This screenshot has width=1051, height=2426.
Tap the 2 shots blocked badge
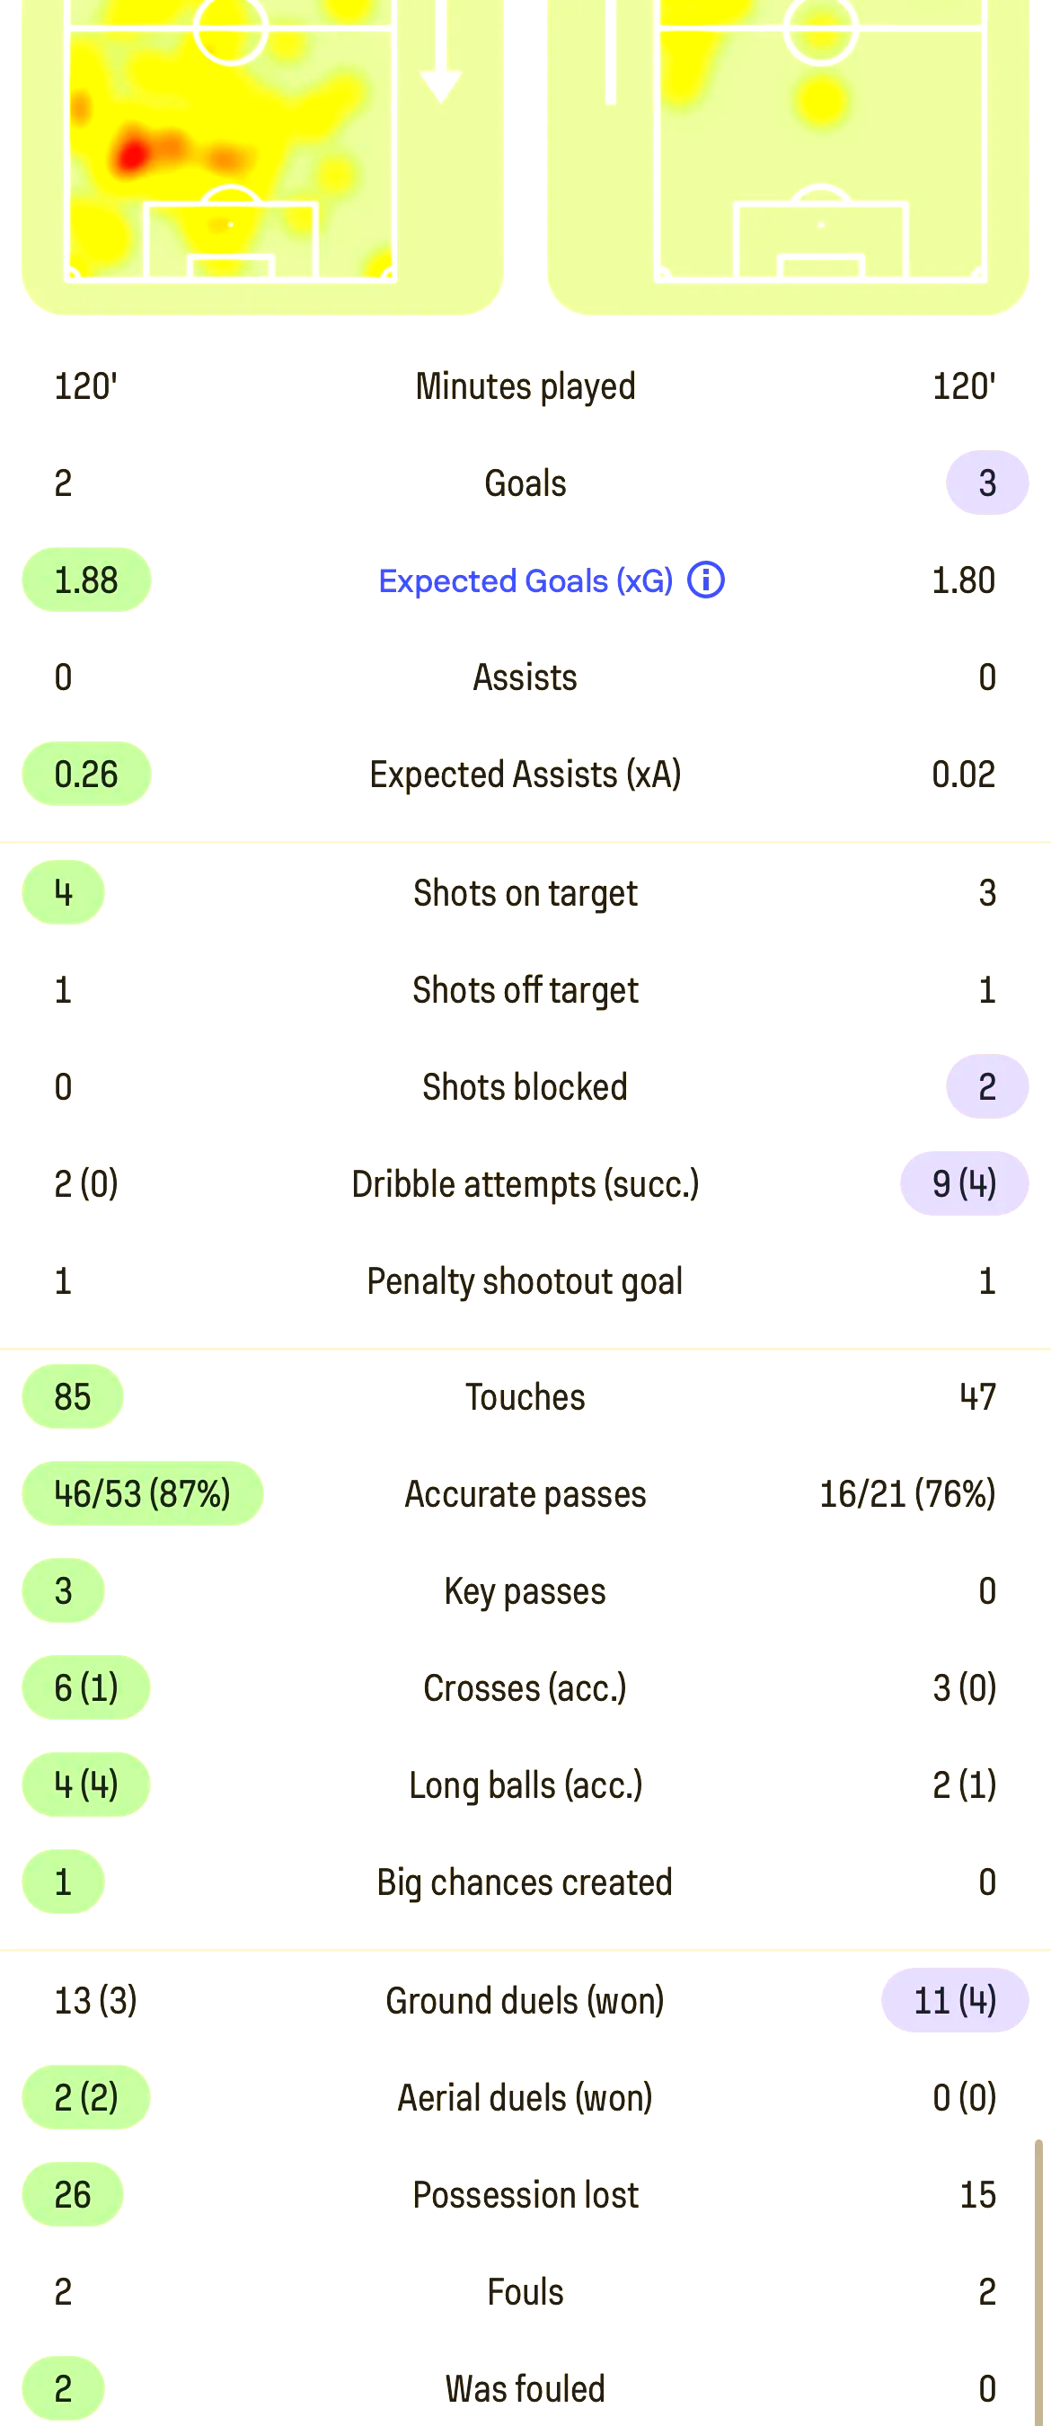pyautogui.click(x=986, y=1087)
